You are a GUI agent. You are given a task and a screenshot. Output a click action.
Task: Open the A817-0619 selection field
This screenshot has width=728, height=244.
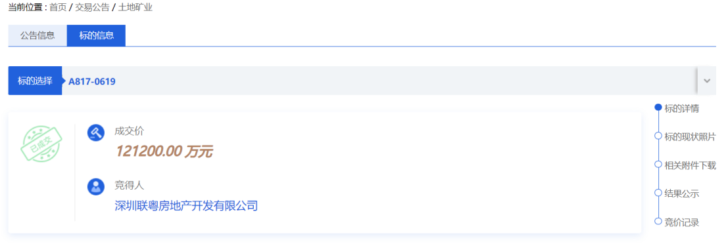point(379,81)
